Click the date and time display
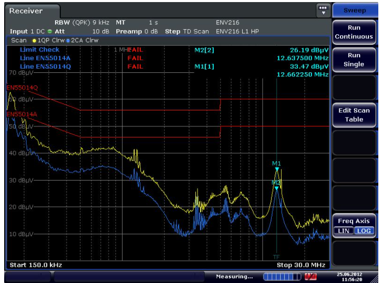This screenshot has width=383, height=283. coord(350,277)
